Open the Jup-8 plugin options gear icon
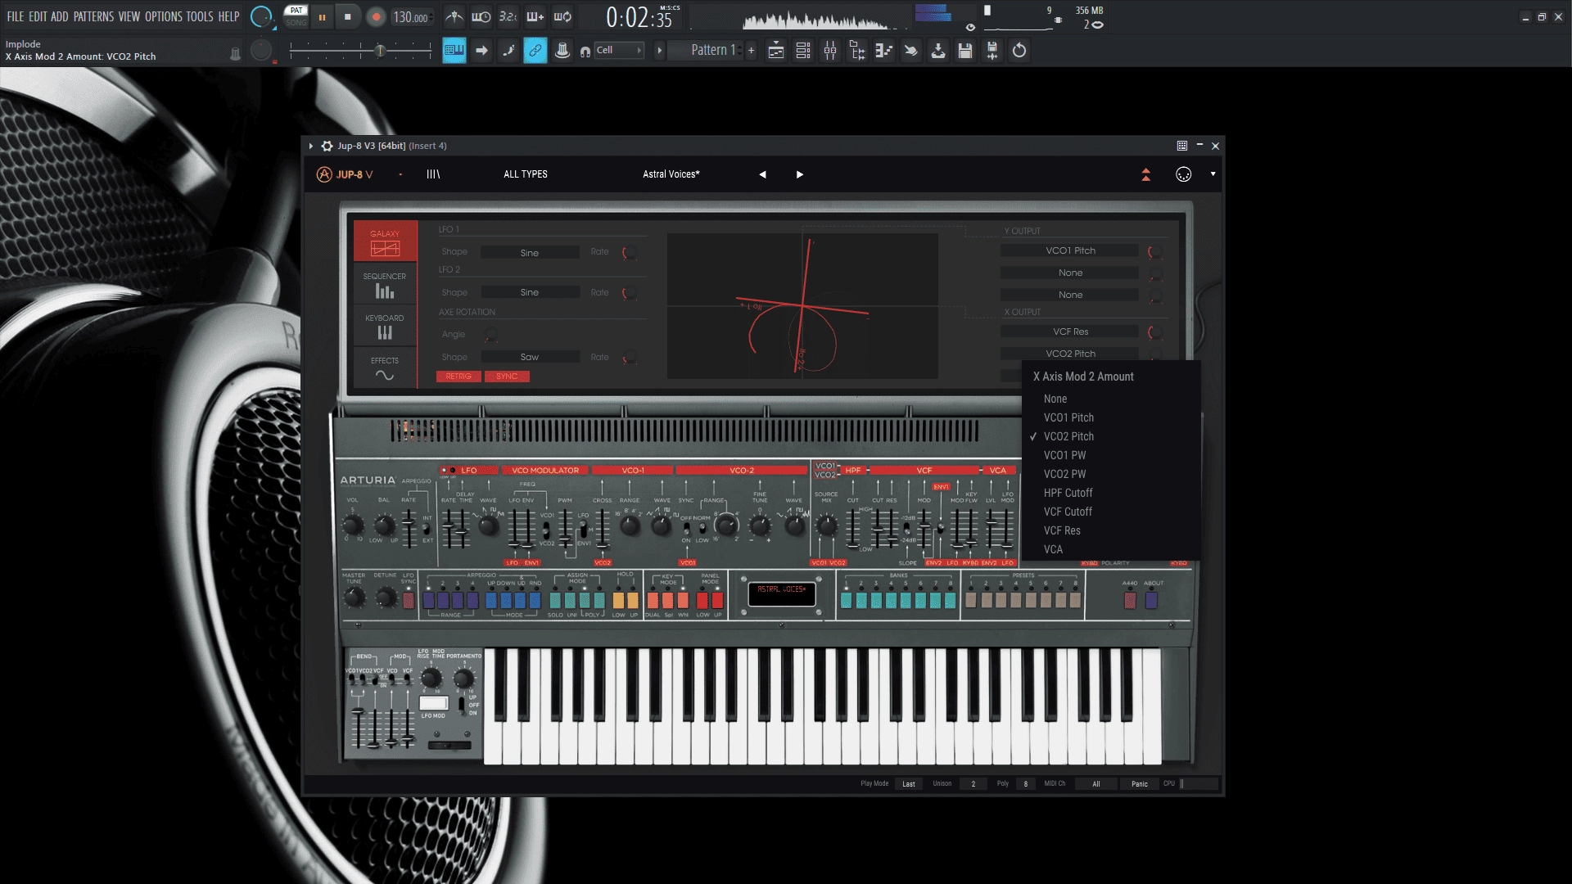 pos(327,146)
